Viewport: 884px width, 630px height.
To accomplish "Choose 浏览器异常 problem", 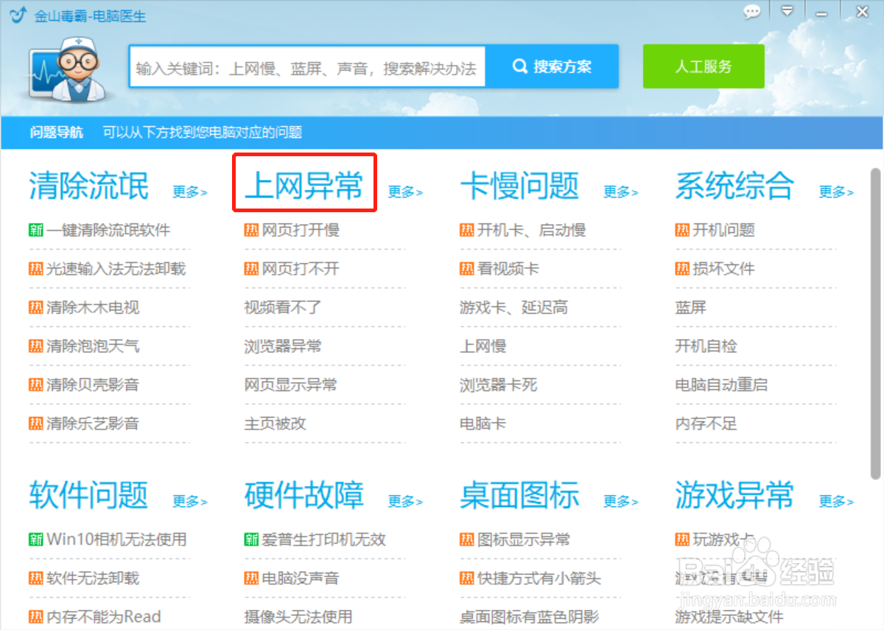I will pyautogui.click(x=283, y=346).
